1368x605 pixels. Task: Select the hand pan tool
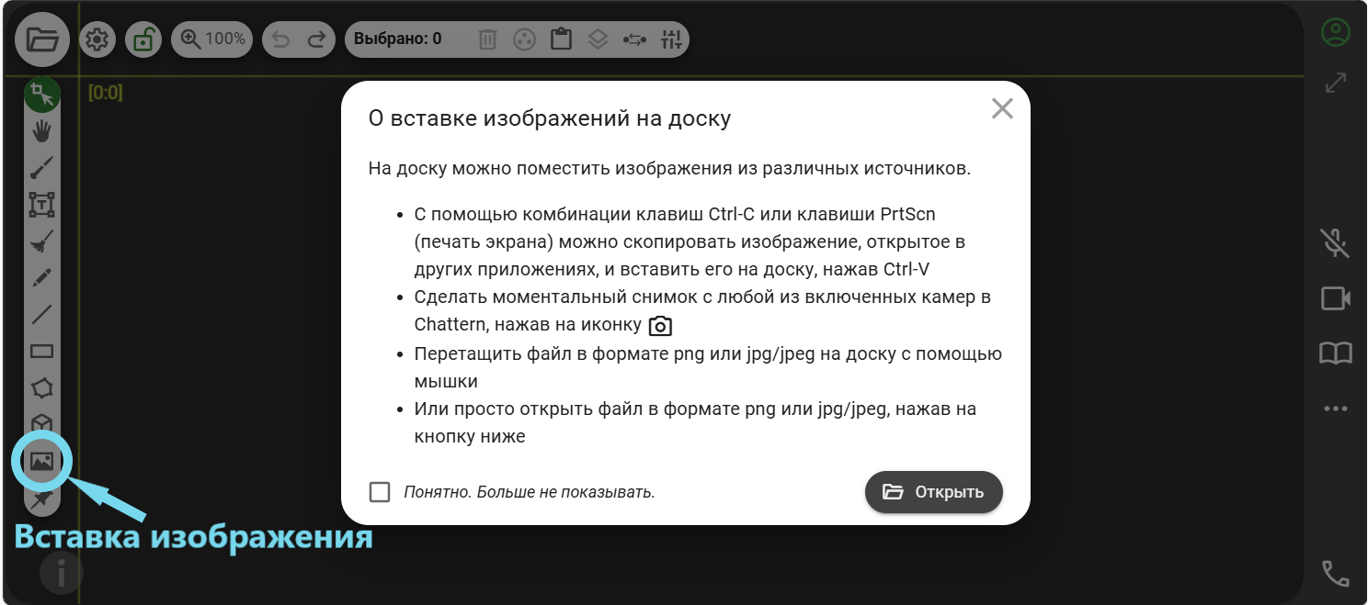42,131
